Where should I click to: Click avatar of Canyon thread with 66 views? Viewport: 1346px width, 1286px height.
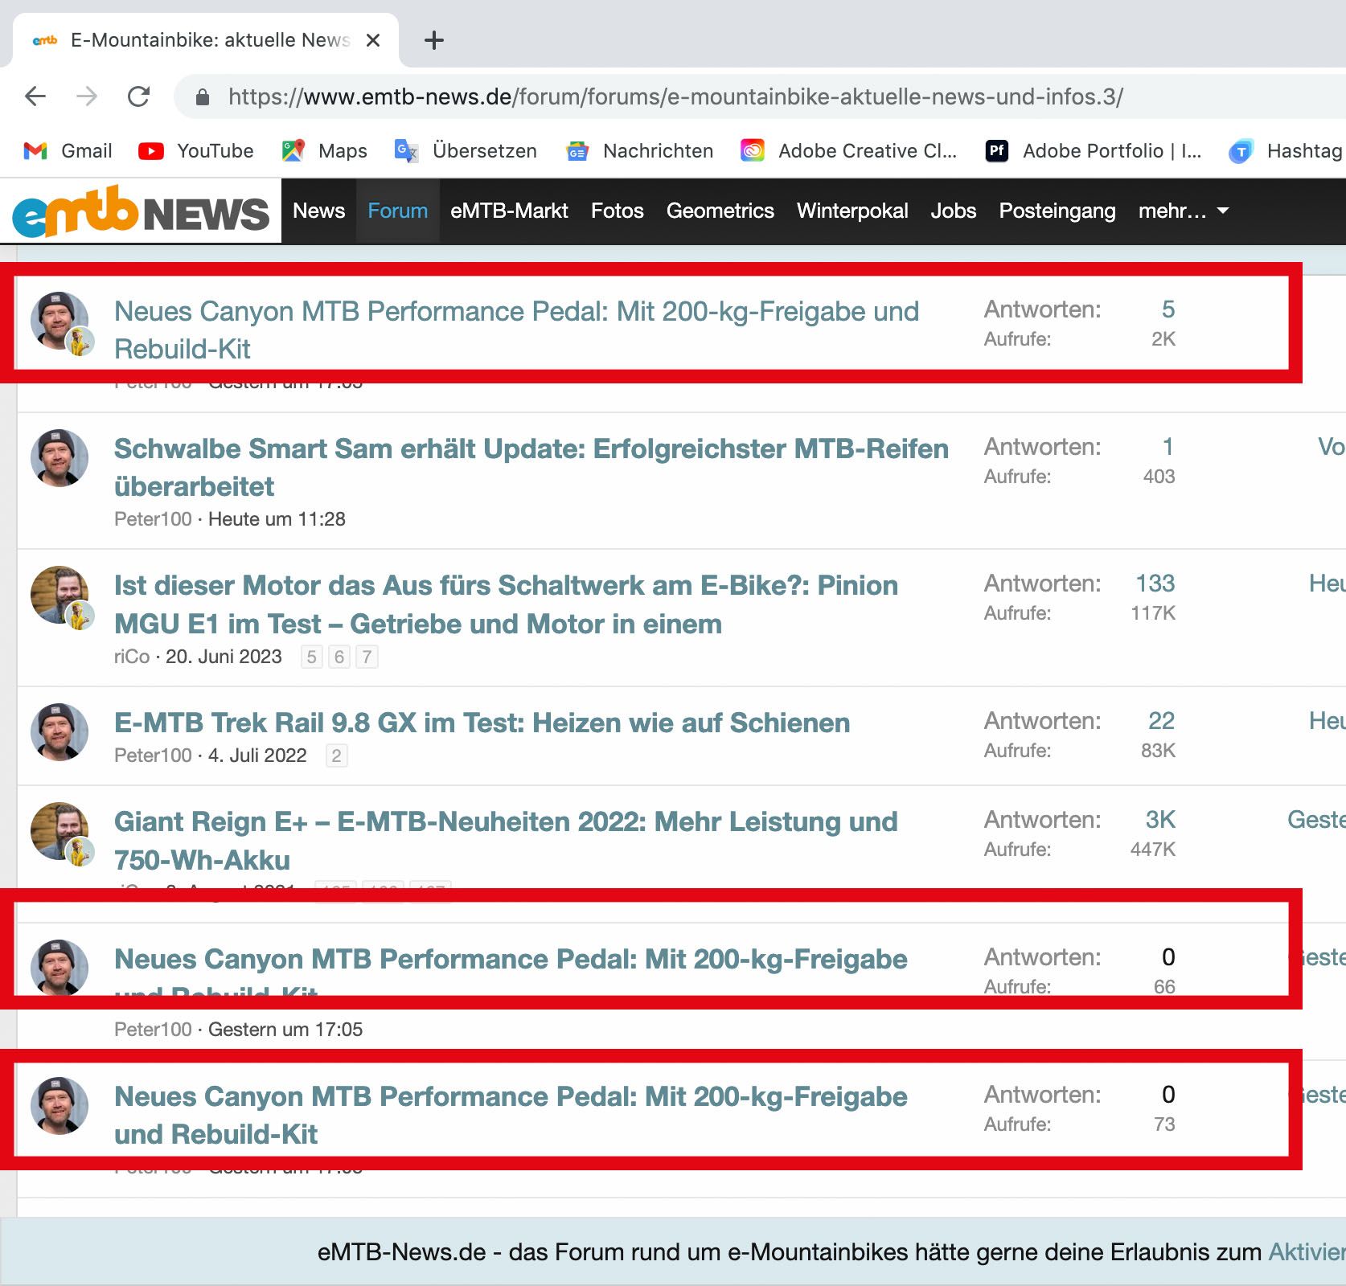pos(60,968)
